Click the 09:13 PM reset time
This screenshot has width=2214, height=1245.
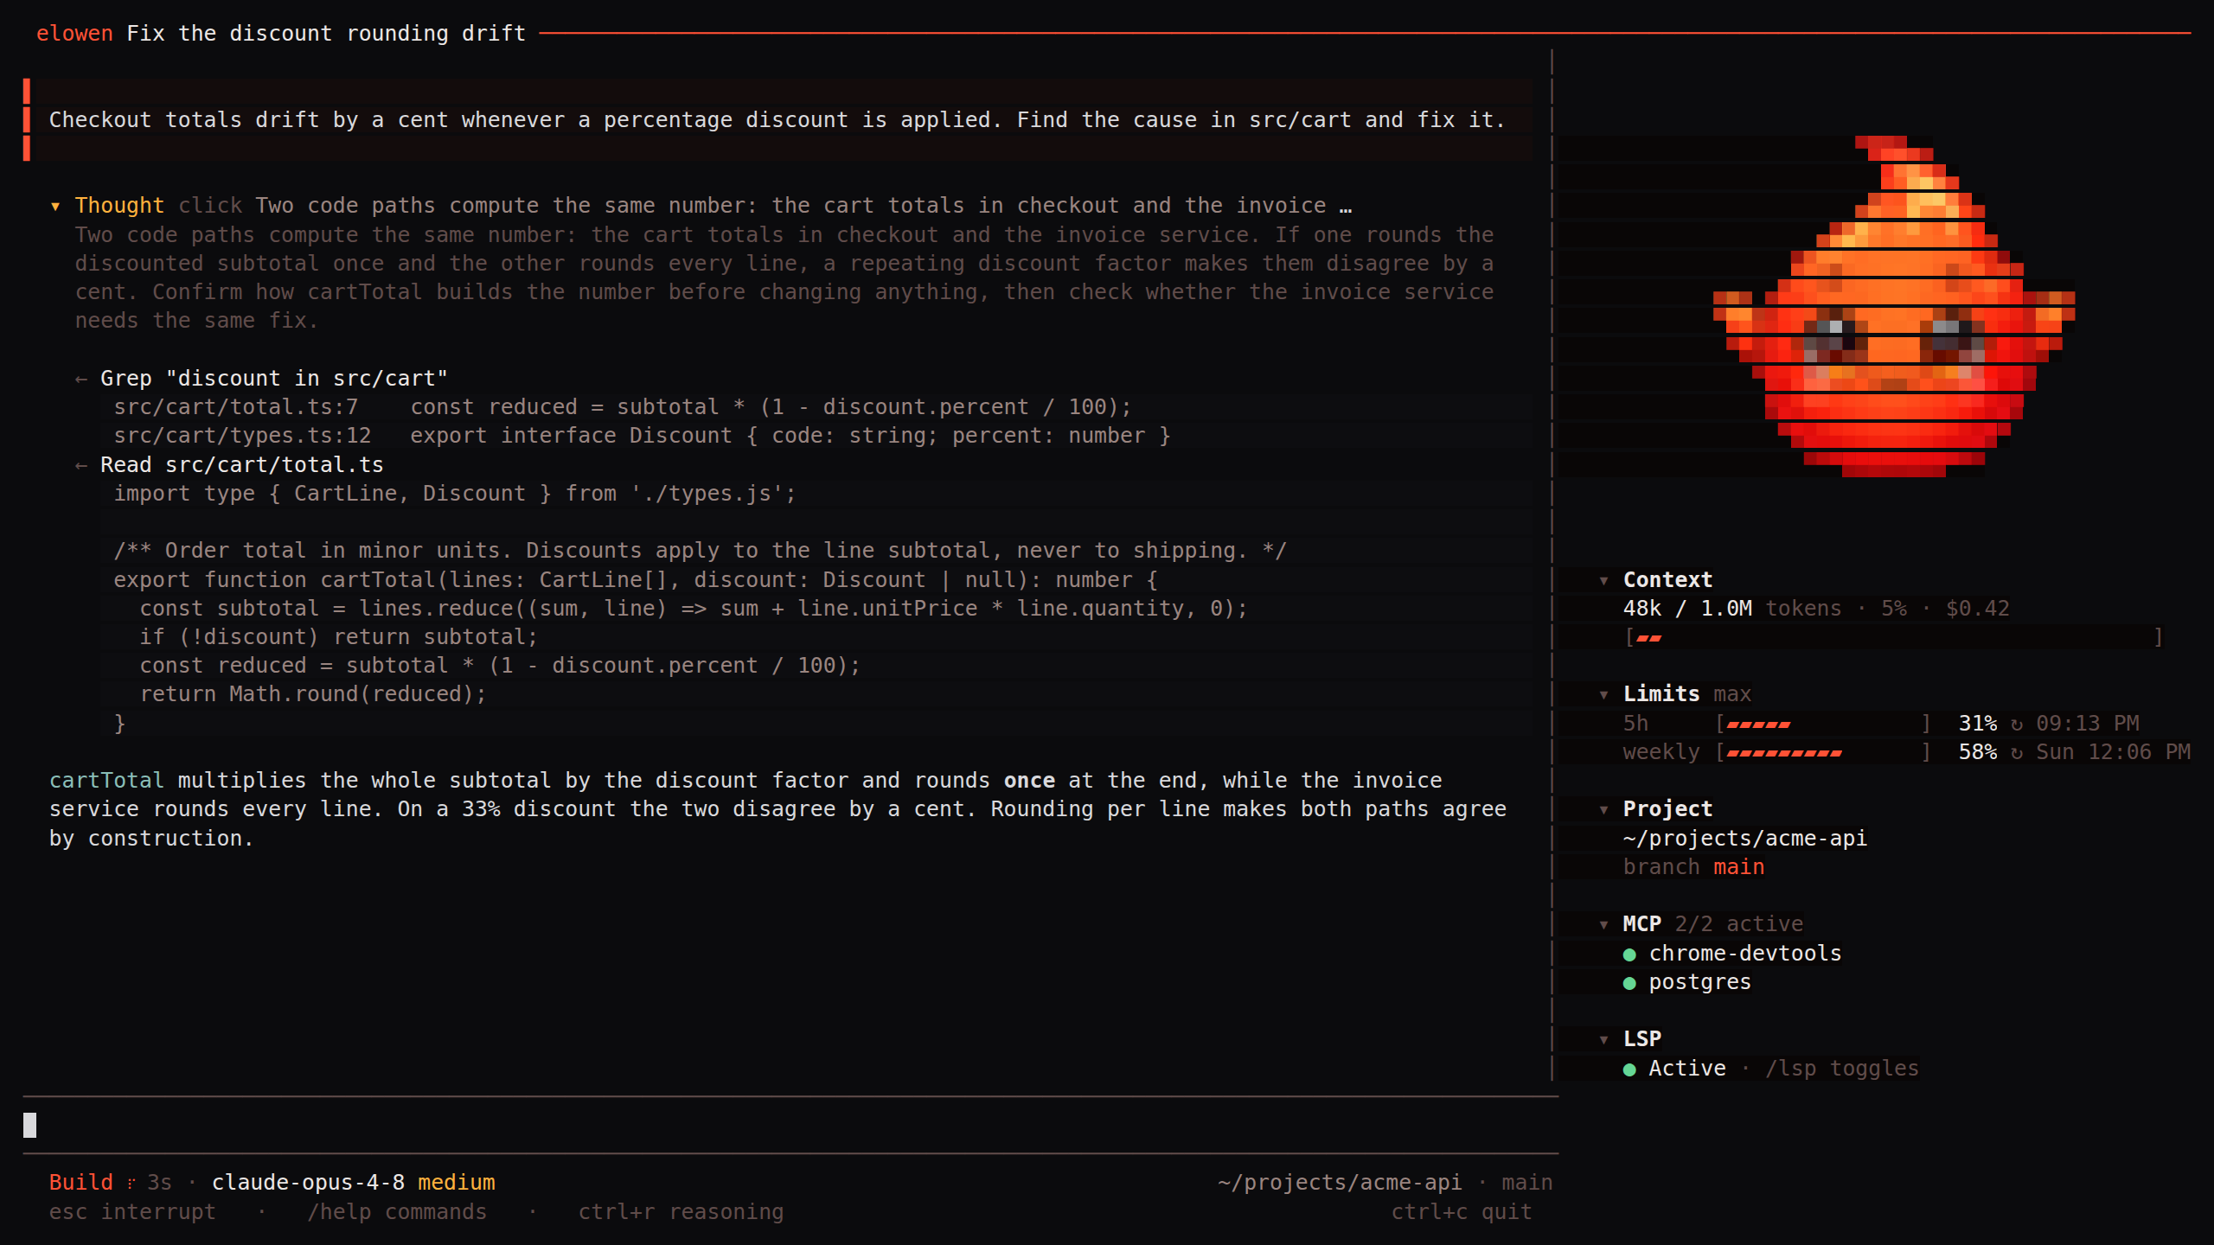tap(2088, 724)
